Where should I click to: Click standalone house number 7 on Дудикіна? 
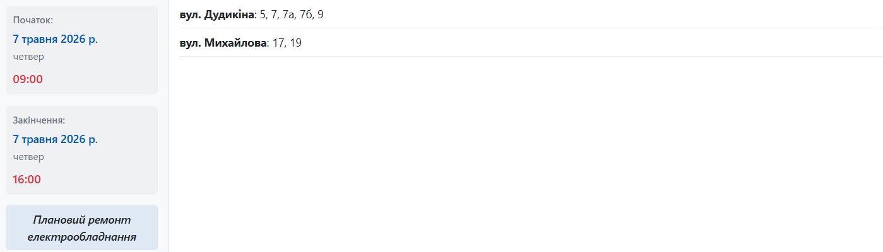pos(275,14)
